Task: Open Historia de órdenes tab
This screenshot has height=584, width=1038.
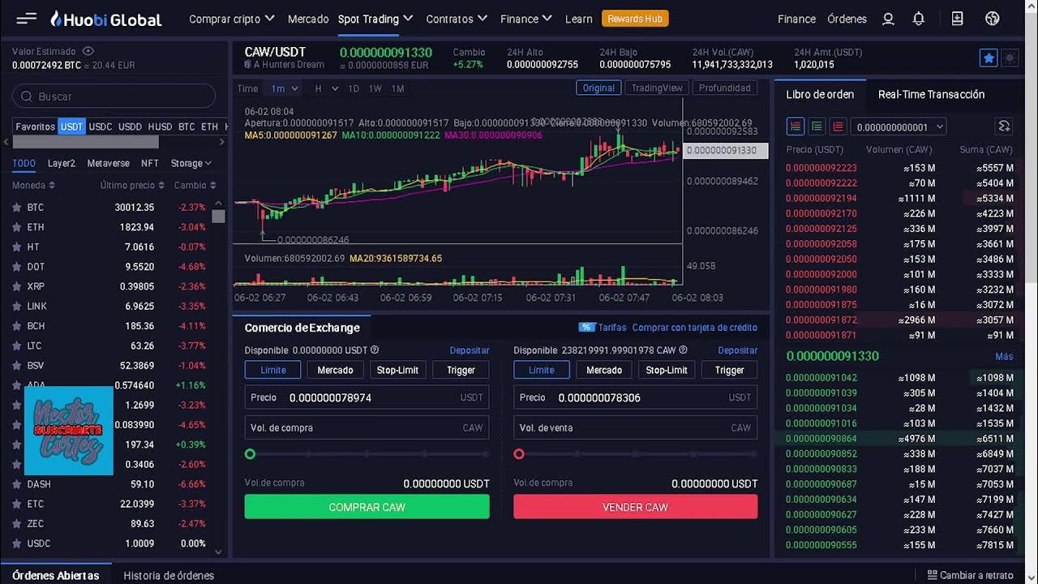Action: click(x=169, y=575)
